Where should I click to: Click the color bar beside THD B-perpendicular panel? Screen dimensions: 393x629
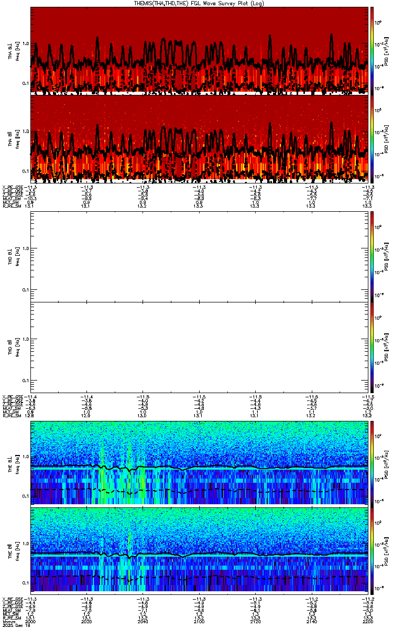click(x=373, y=256)
